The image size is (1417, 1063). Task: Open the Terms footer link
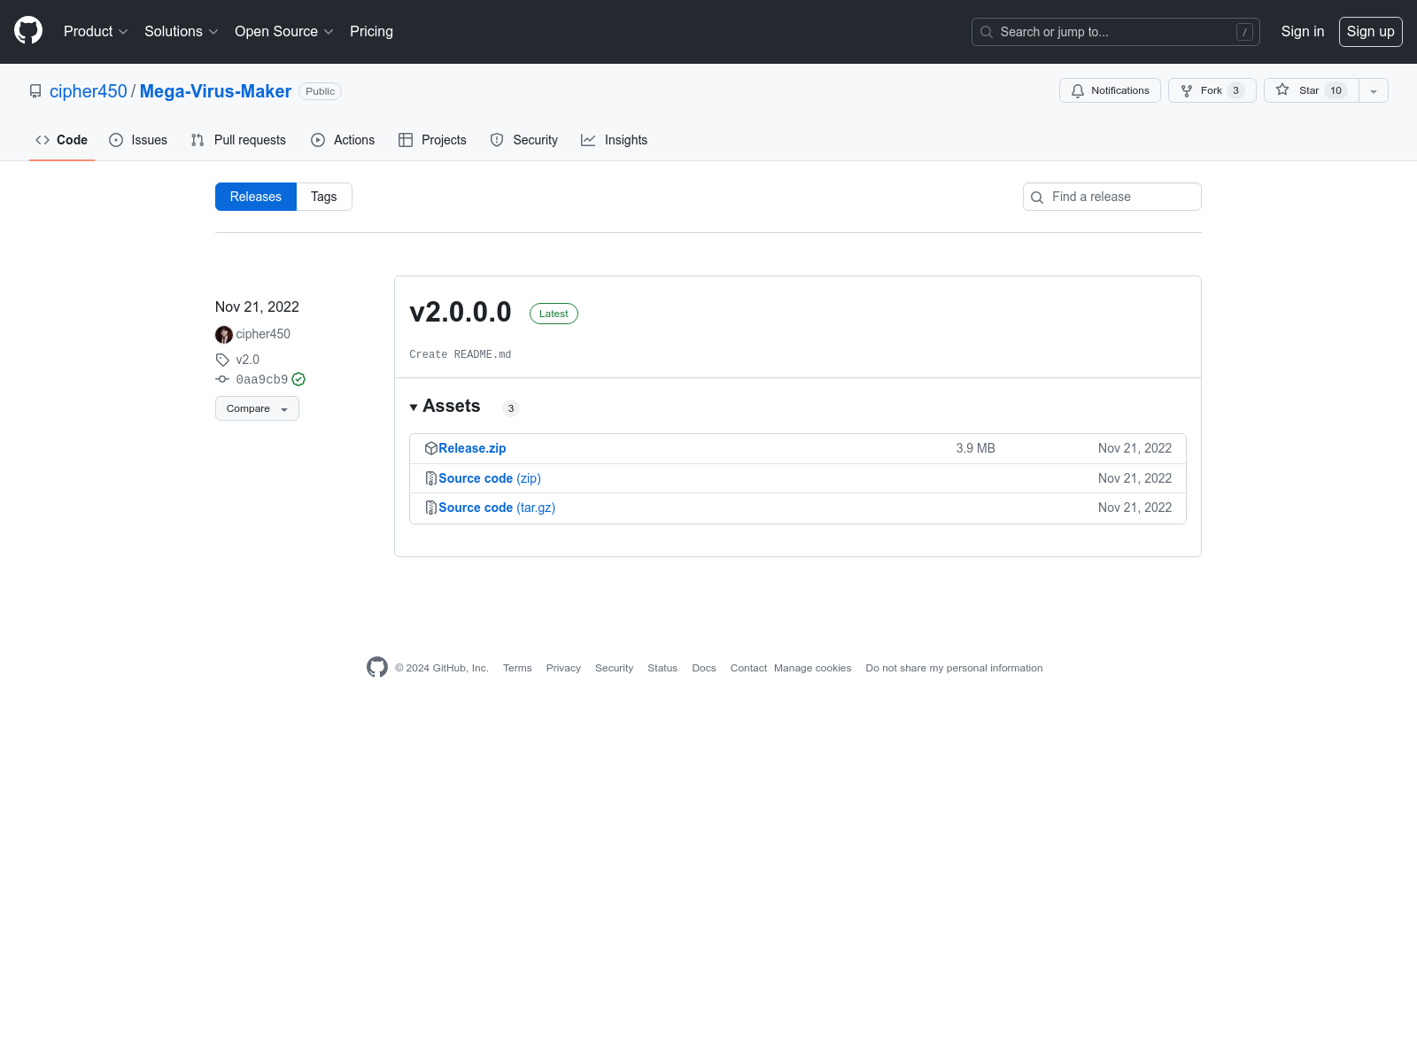[517, 668]
